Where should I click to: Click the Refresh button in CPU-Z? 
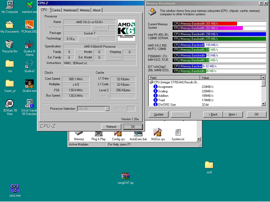(x=112, y=127)
